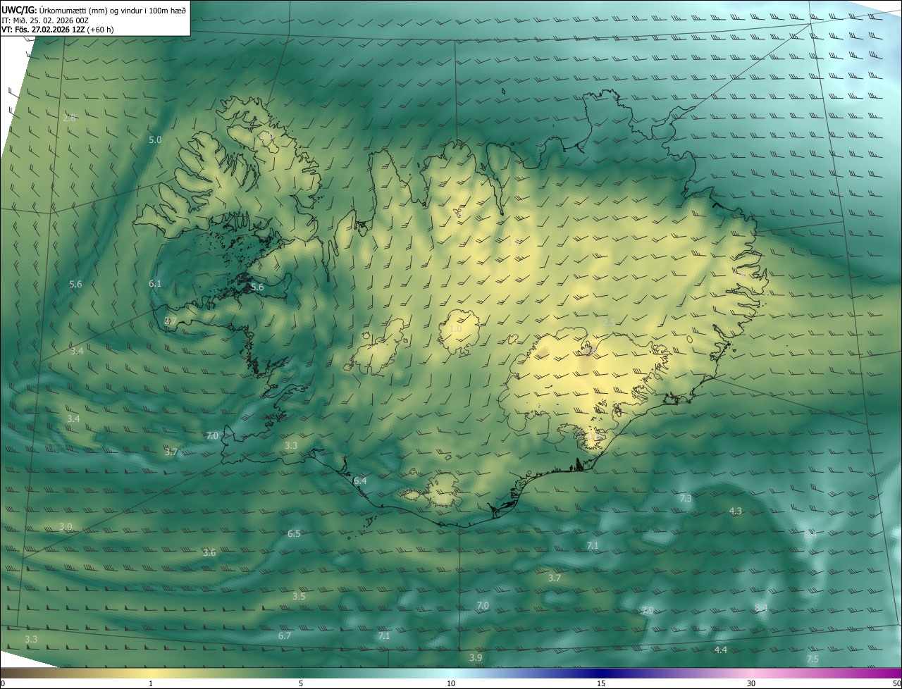Click the color scale tick label 0

click(x=3, y=683)
